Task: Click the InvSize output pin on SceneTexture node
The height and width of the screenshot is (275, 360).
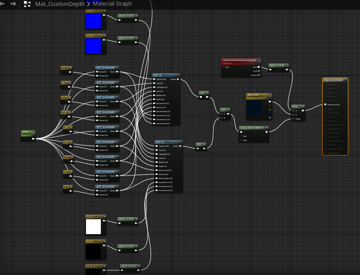Action: [x=259, y=75]
